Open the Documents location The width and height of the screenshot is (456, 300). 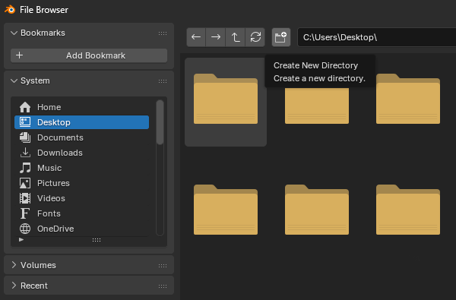pos(82,137)
